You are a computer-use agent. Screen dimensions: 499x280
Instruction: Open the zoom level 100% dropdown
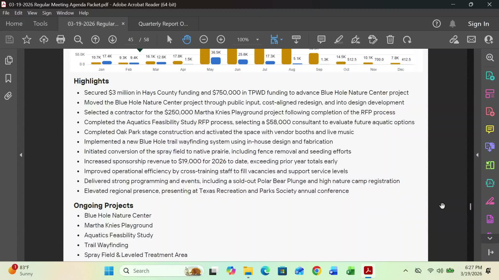[257, 40]
